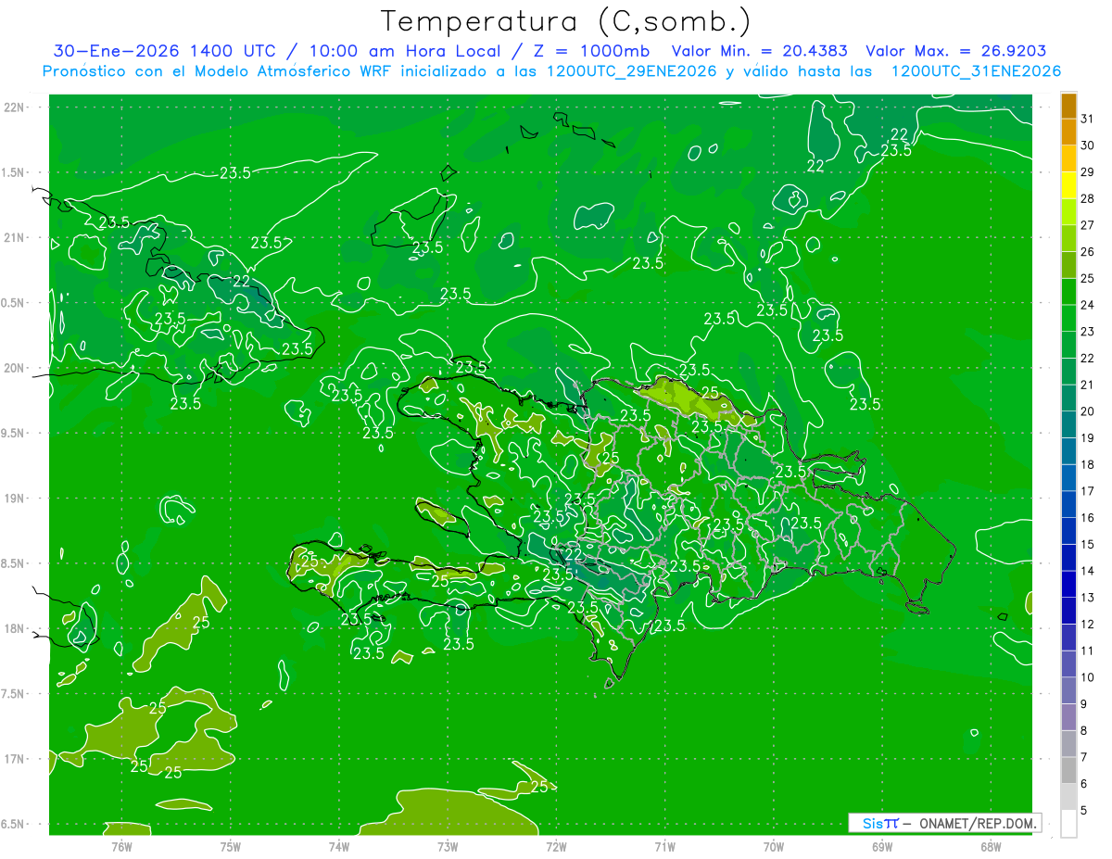This screenshot has width=1112, height=859.
Task: Click the number 17 on the color scale
Action: (1088, 491)
